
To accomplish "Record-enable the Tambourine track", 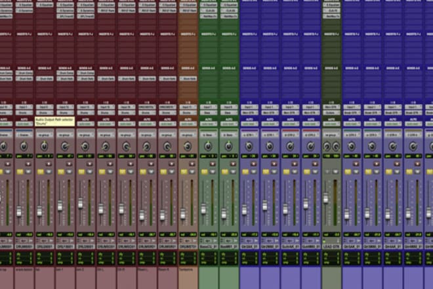I will (x=192, y=164).
